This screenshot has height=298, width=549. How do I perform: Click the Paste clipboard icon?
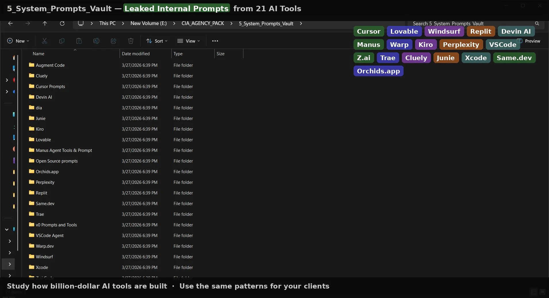coord(79,41)
